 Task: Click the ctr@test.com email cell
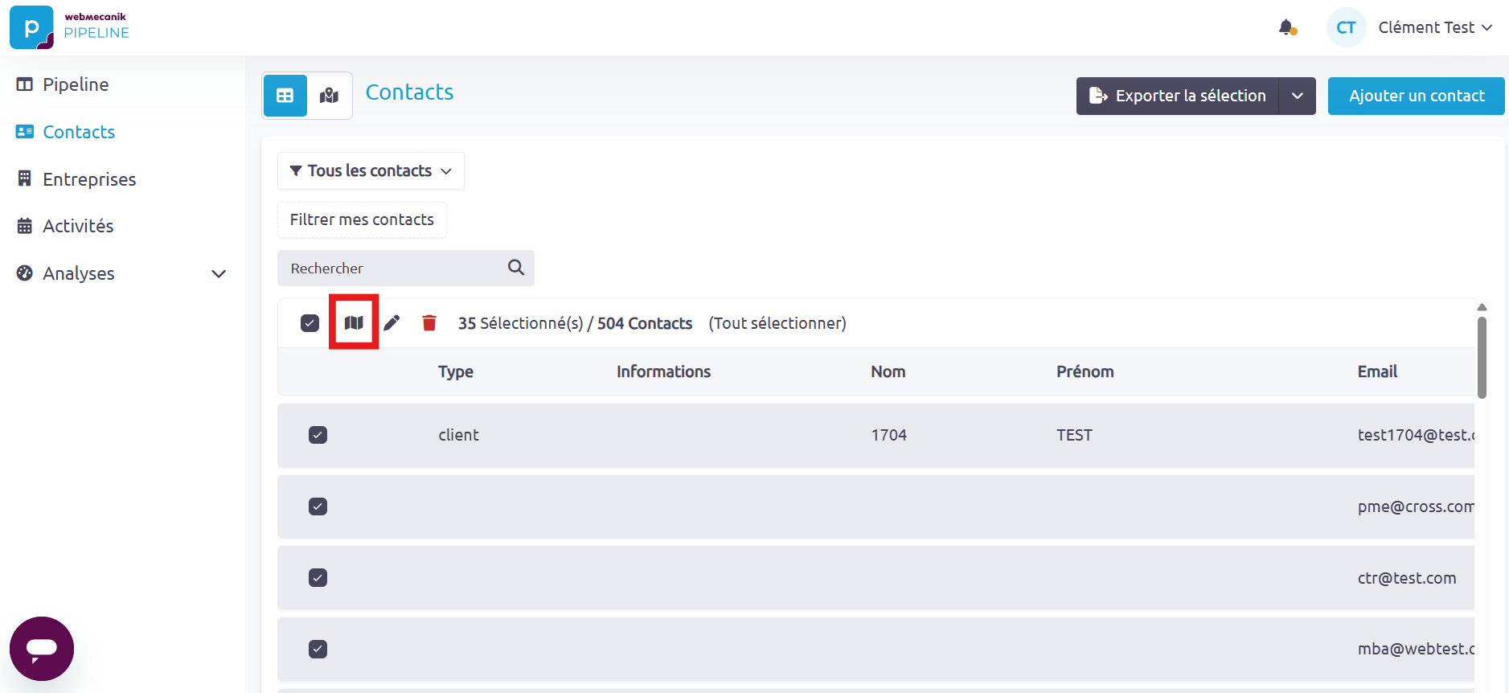[1407, 578]
